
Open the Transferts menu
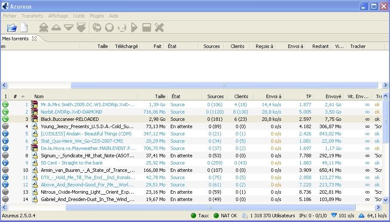(32, 16)
